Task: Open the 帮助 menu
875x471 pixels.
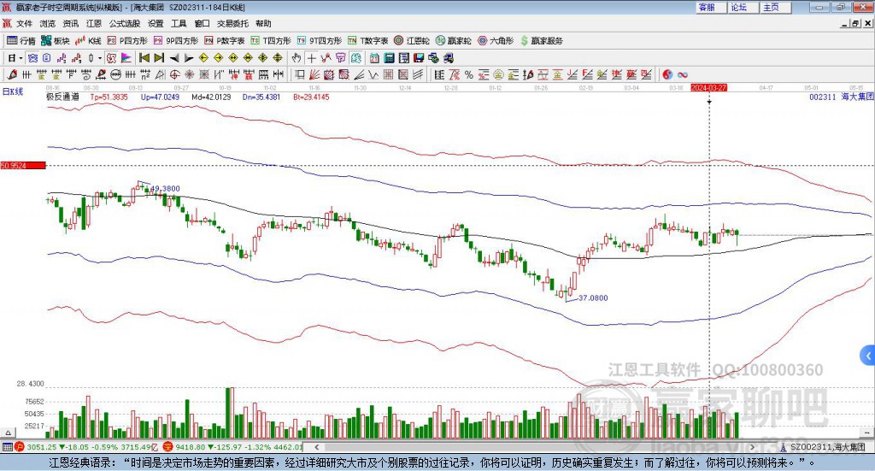Action: pos(263,23)
